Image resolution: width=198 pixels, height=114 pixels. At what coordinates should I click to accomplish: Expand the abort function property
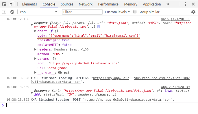click(x=35, y=31)
